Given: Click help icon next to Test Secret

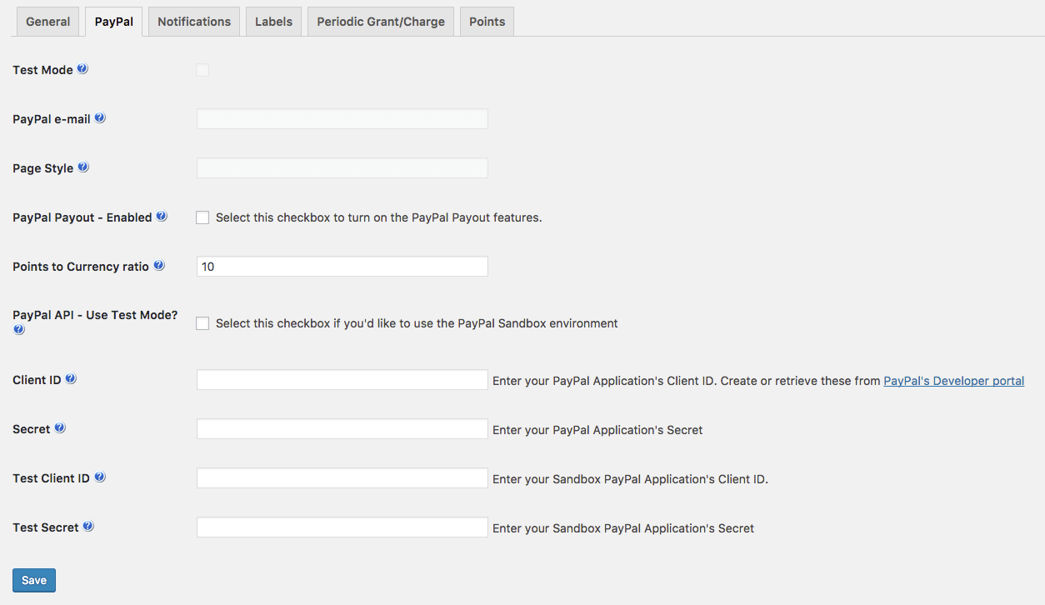Looking at the screenshot, I should [x=88, y=527].
